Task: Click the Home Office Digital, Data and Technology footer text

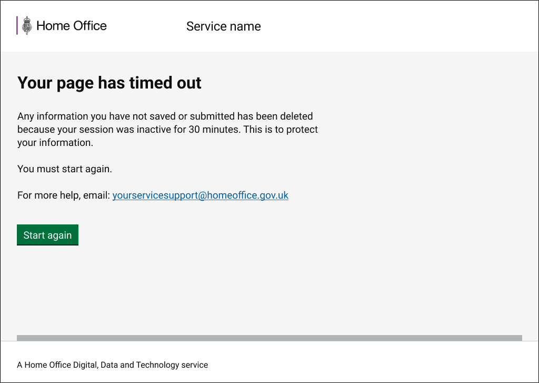Action: coord(112,365)
